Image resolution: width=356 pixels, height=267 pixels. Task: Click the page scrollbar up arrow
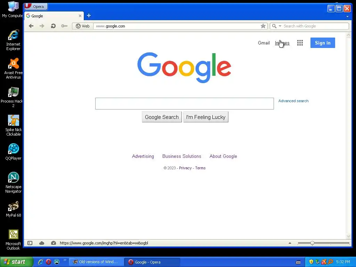[x=348, y=35]
